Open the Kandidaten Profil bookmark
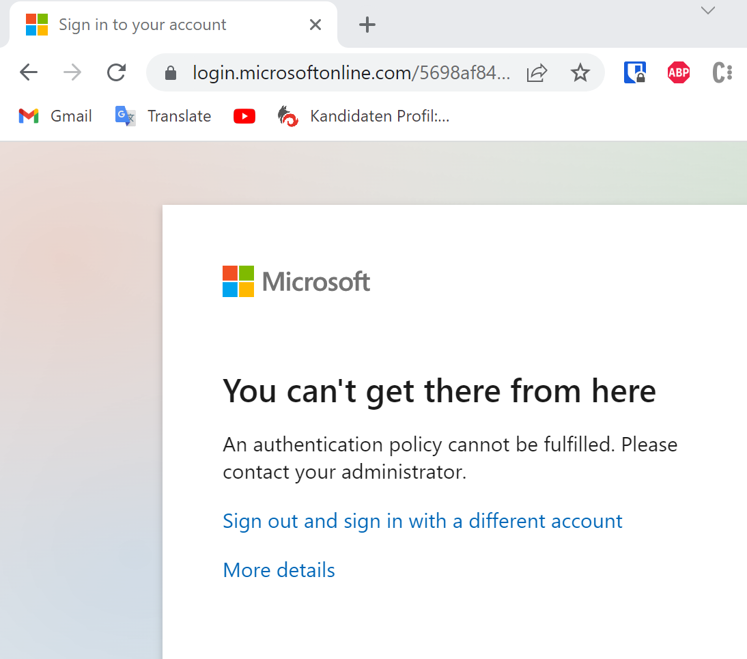This screenshot has height=659, width=747. (365, 116)
